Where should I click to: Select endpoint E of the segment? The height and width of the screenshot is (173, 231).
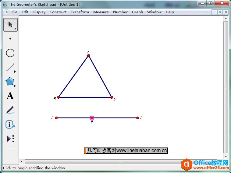138,118
